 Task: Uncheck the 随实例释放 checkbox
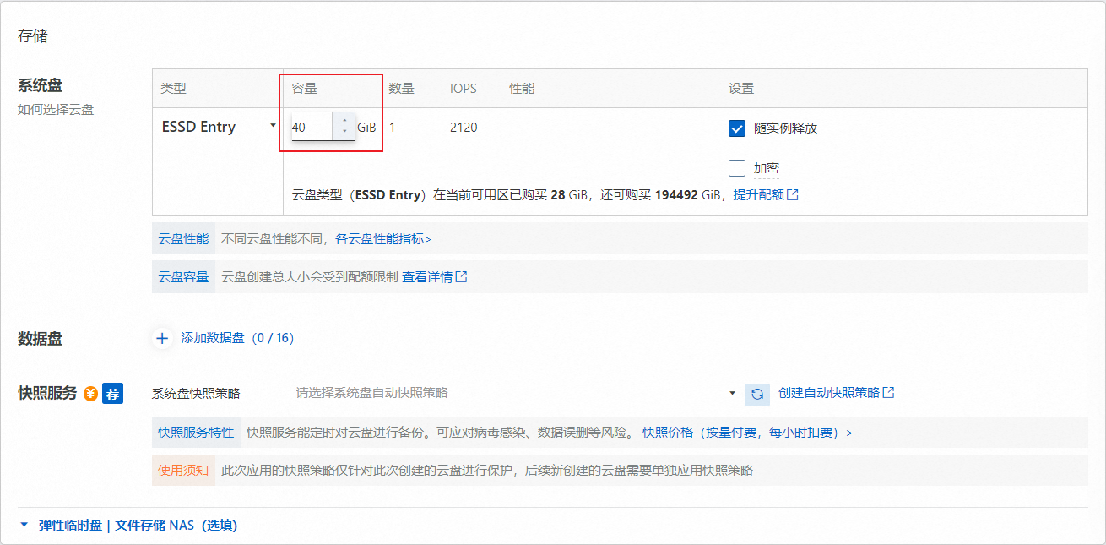(736, 128)
